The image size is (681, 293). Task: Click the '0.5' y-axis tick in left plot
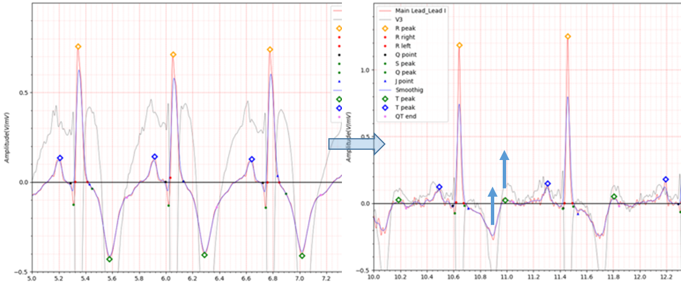23,93
